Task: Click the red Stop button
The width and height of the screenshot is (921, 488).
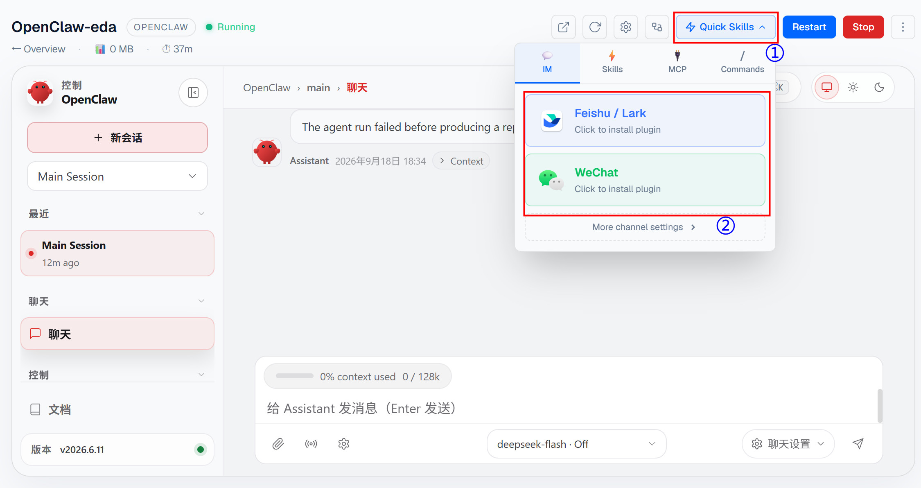Action: [863, 27]
